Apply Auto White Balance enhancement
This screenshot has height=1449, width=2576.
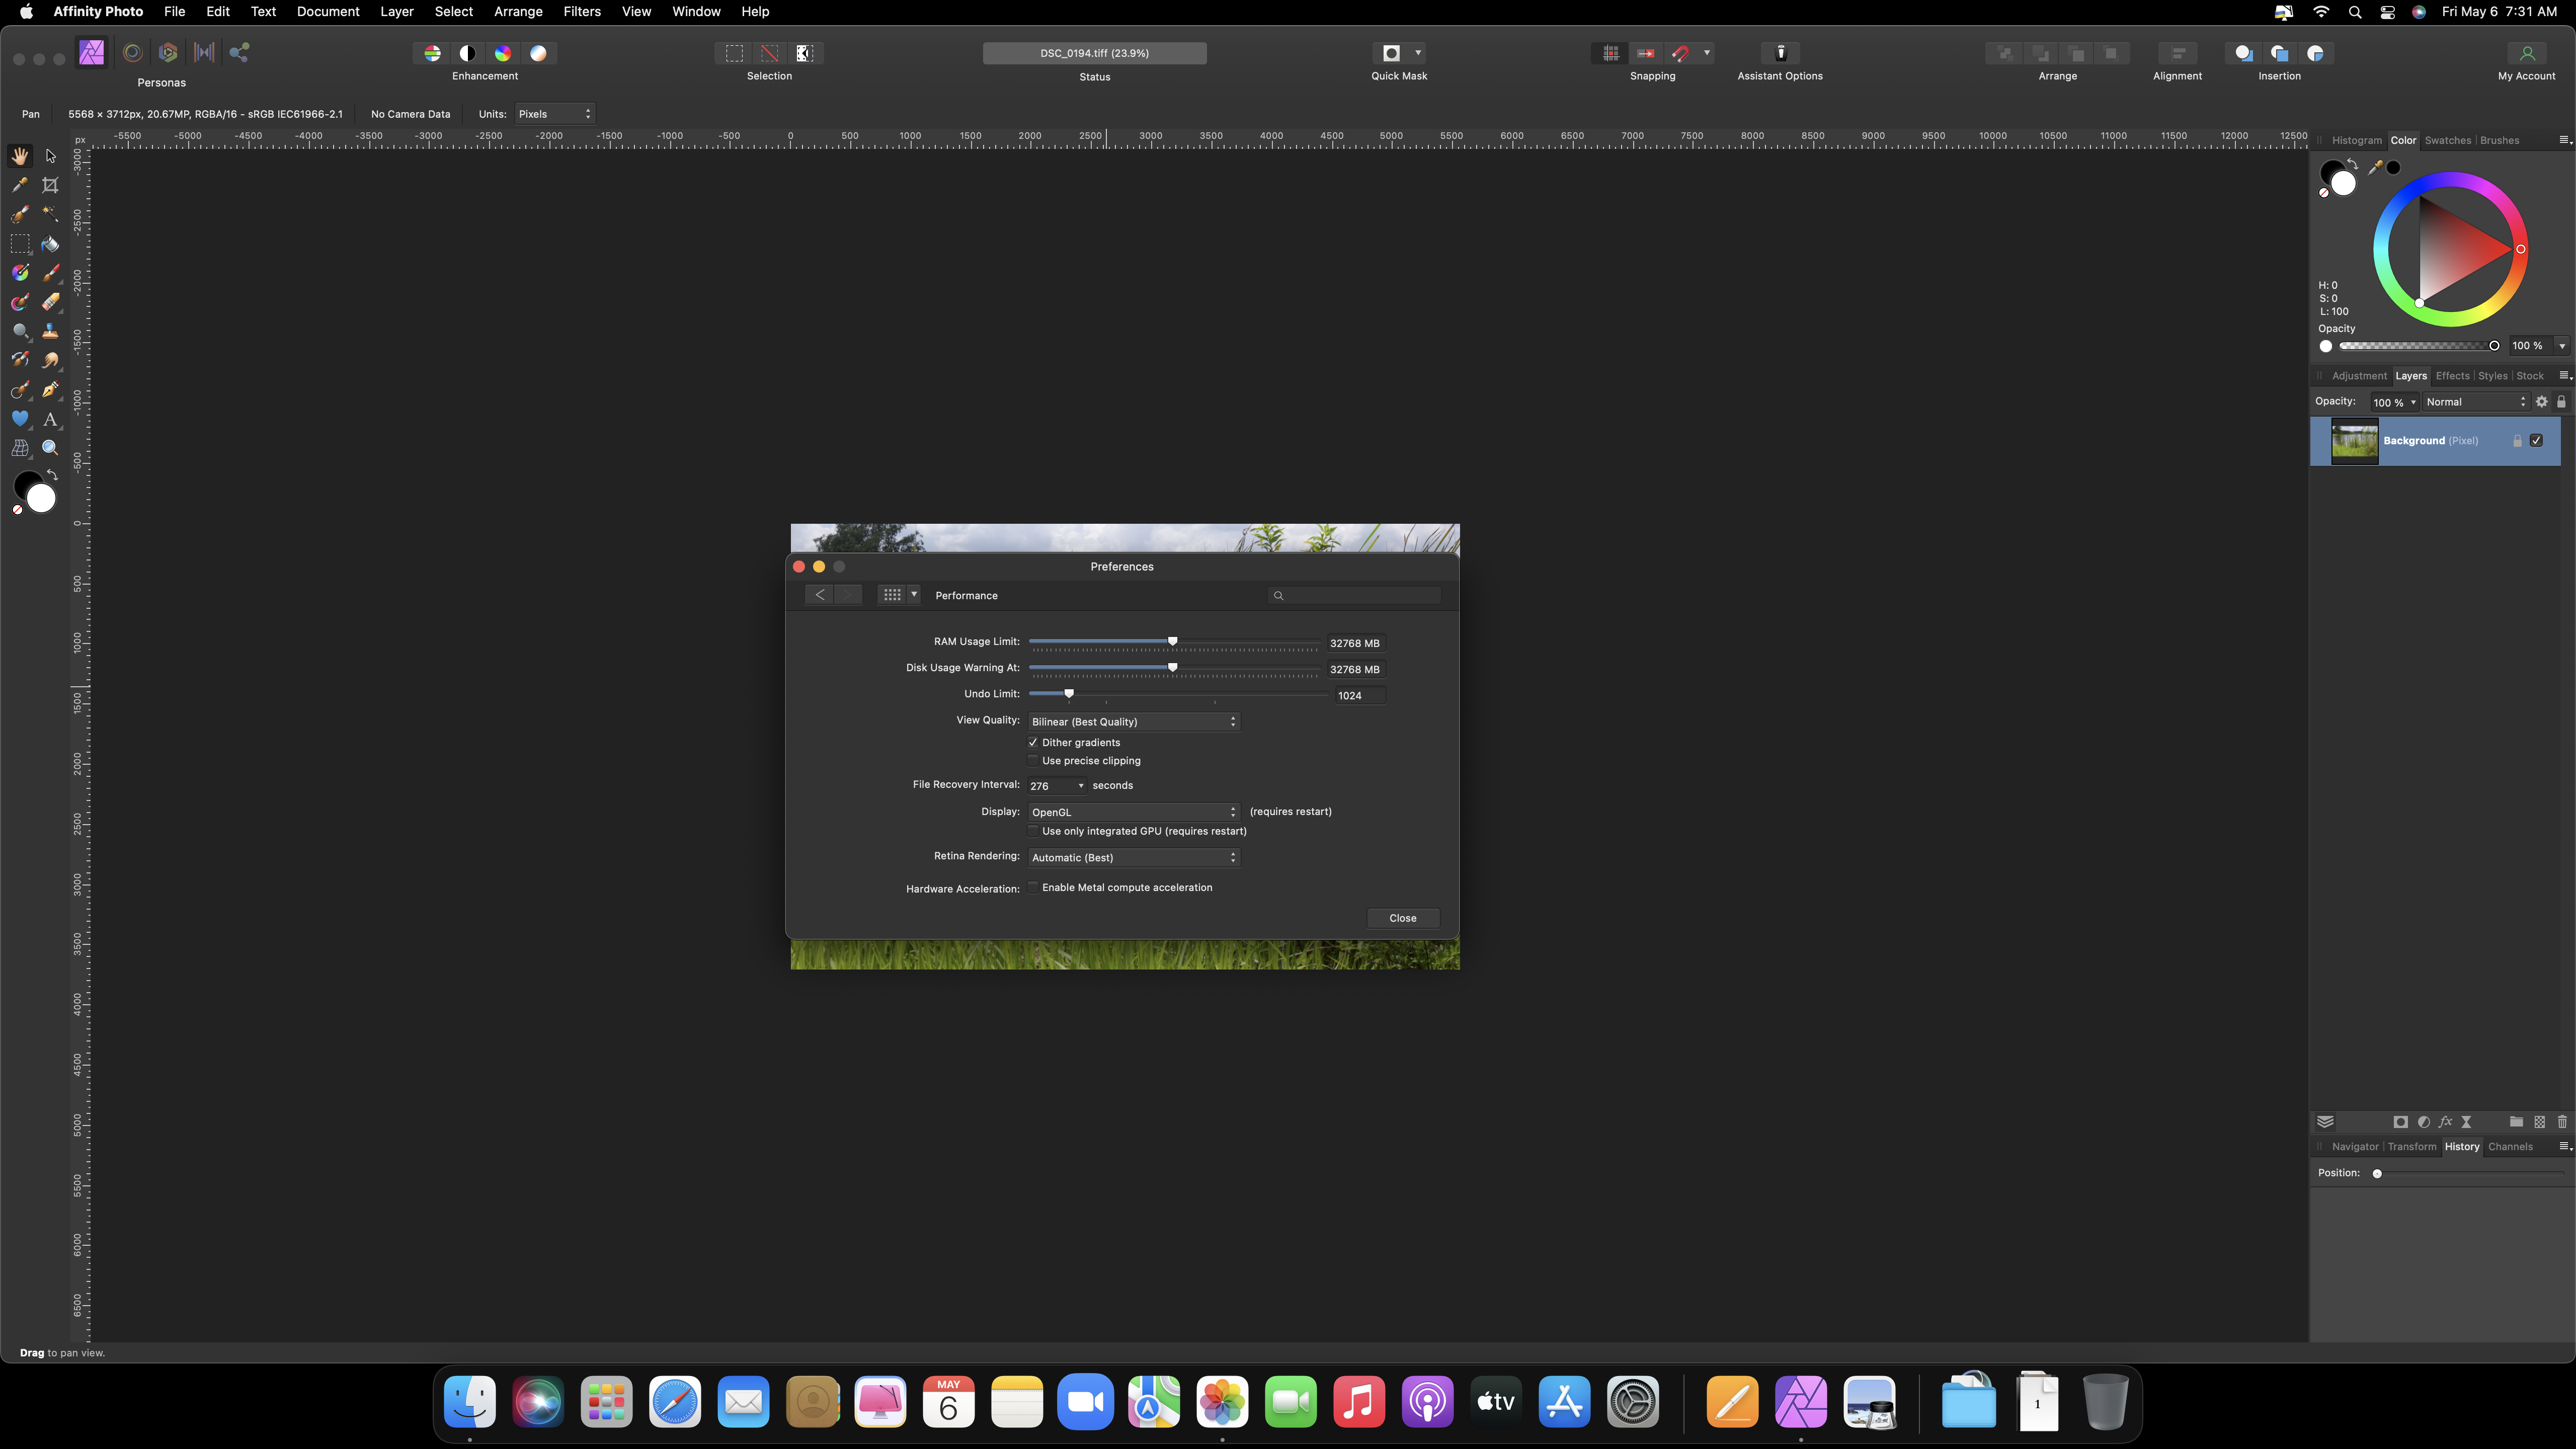pyautogui.click(x=538, y=53)
